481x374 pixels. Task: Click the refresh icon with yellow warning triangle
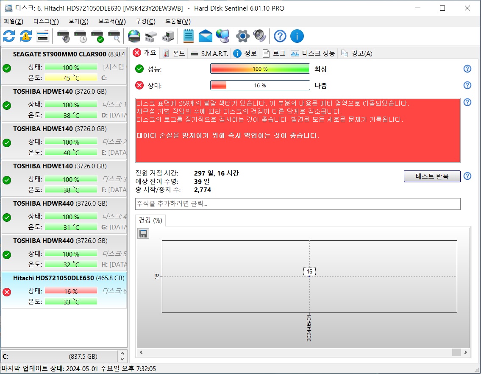pos(26,36)
